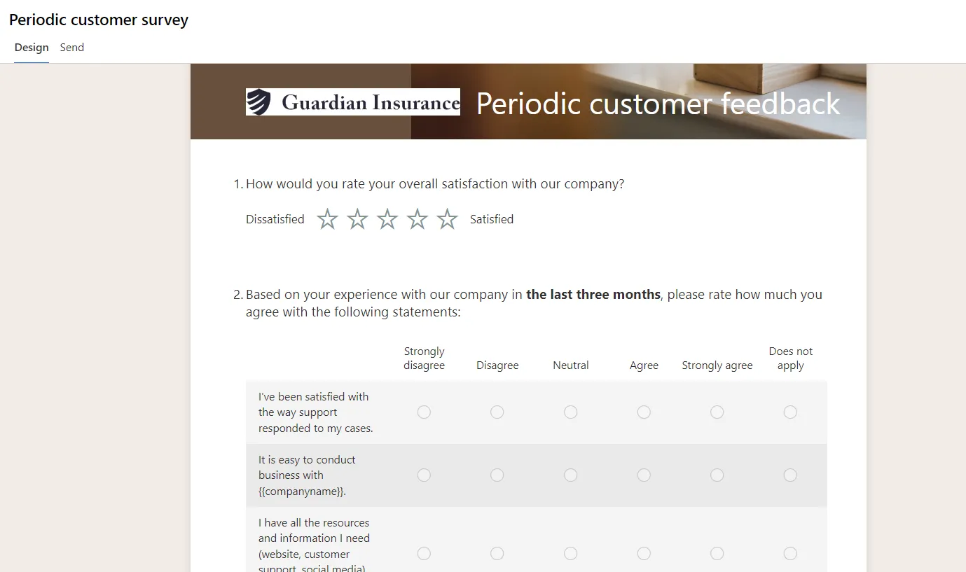Select the first star rating

pyautogui.click(x=327, y=219)
